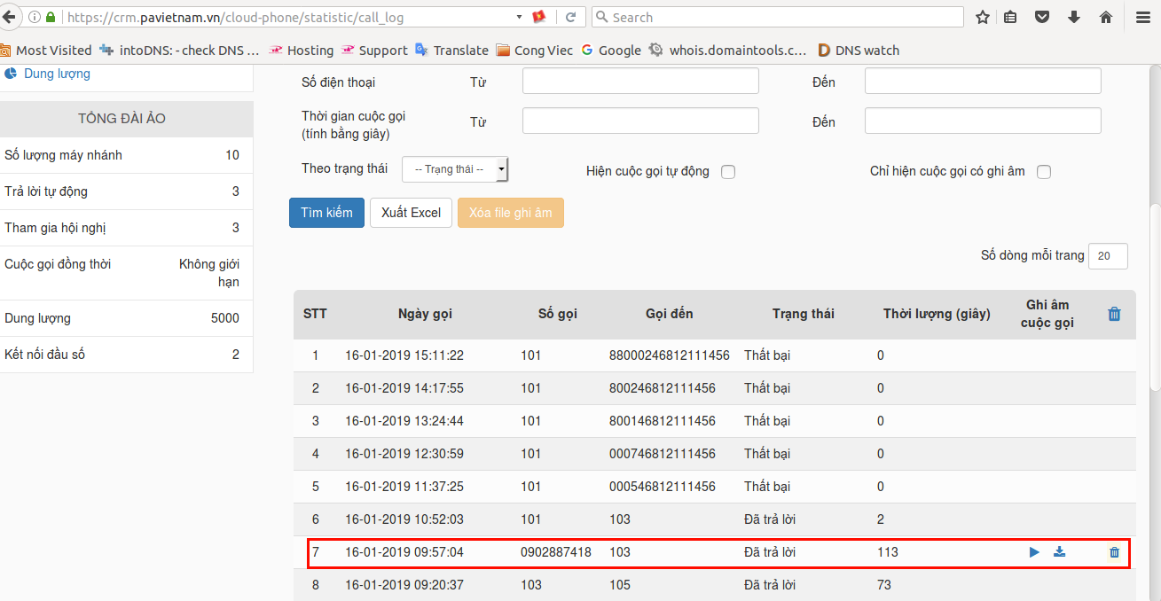Click Số điện thoại Đến input field
Image resolution: width=1161 pixels, height=601 pixels.
(983, 81)
